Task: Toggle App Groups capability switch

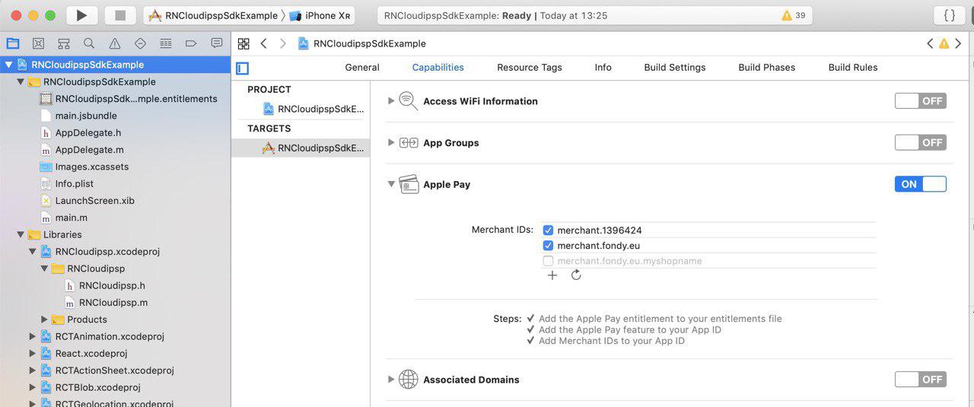Action: (921, 142)
